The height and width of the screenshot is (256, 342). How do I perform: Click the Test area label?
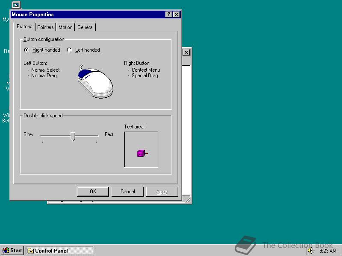pyautogui.click(x=134, y=127)
